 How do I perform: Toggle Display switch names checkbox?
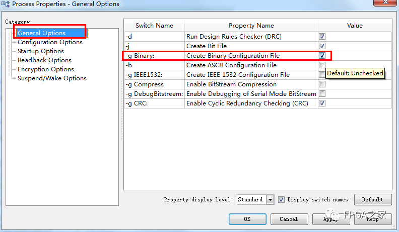[x=281, y=199]
